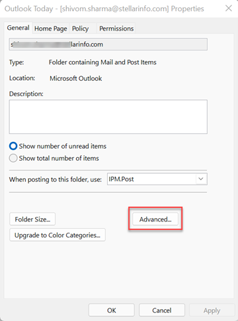The height and width of the screenshot is (321, 238).
Task: Click inside the Description text box
Action: click(x=108, y=117)
